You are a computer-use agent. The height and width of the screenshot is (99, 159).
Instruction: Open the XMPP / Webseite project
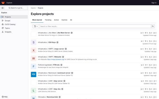pos(50,57)
